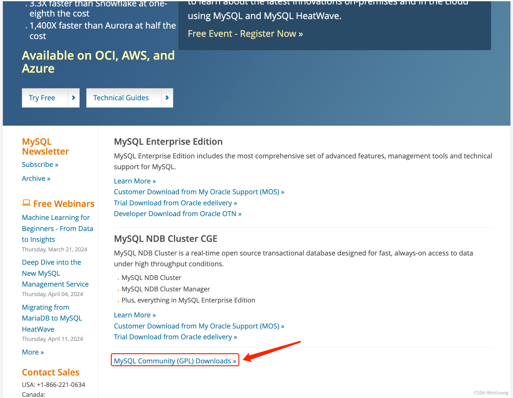
Task: Open the Free Webinars heading link
Action: click(64, 203)
